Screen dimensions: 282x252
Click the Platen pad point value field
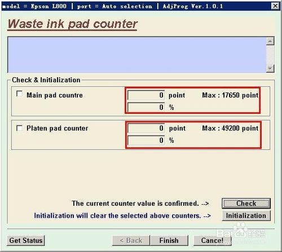146,128
